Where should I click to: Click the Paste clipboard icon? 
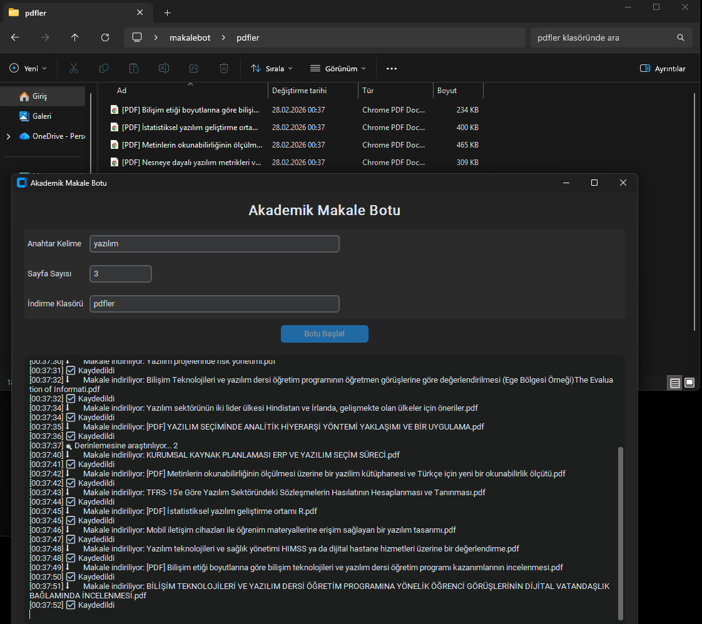[x=134, y=68]
